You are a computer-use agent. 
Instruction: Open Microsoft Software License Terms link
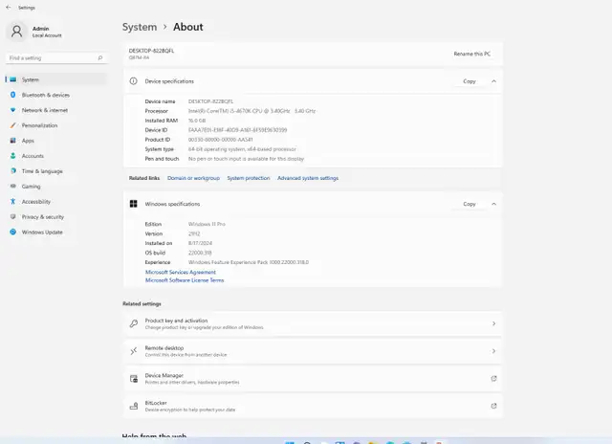tap(185, 280)
